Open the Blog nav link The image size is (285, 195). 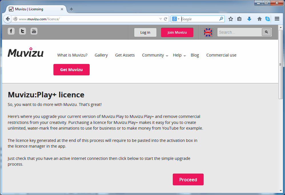point(195,55)
